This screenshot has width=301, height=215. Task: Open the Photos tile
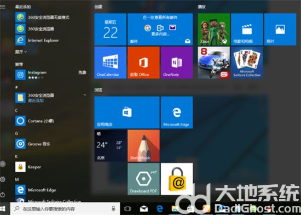click(x=280, y=29)
